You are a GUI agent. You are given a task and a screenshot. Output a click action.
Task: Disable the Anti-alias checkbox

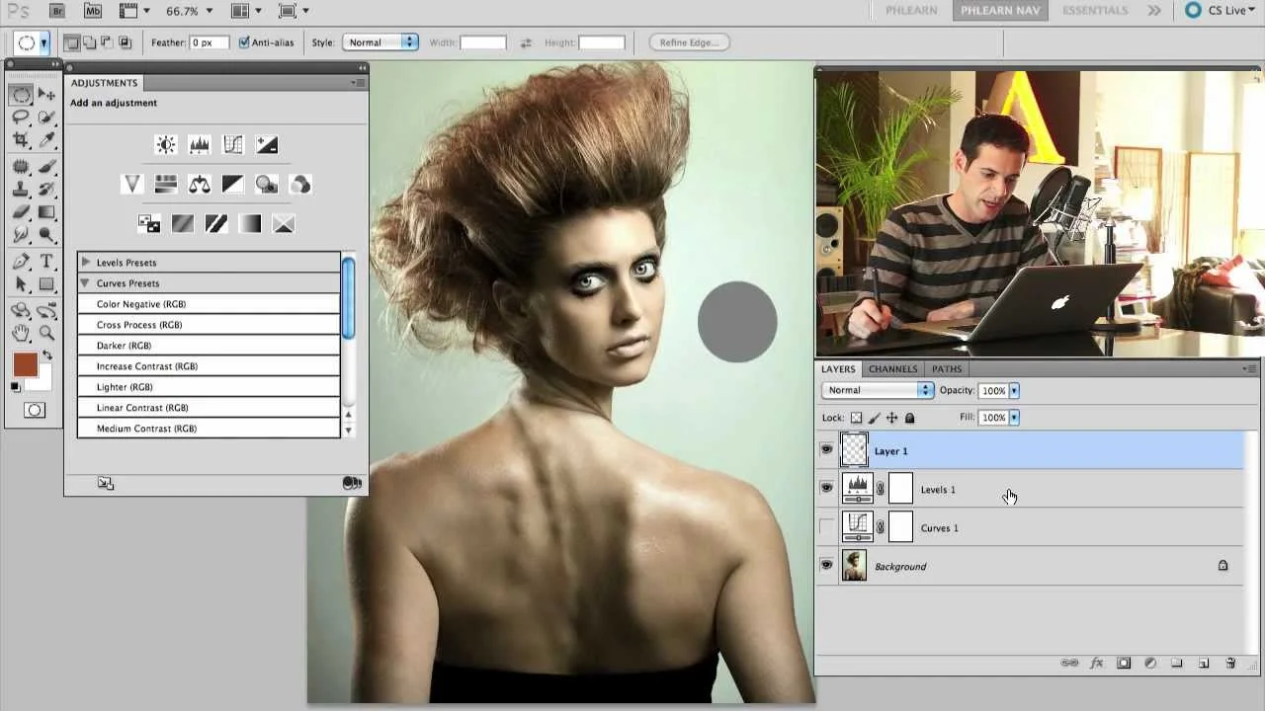tap(243, 42)
